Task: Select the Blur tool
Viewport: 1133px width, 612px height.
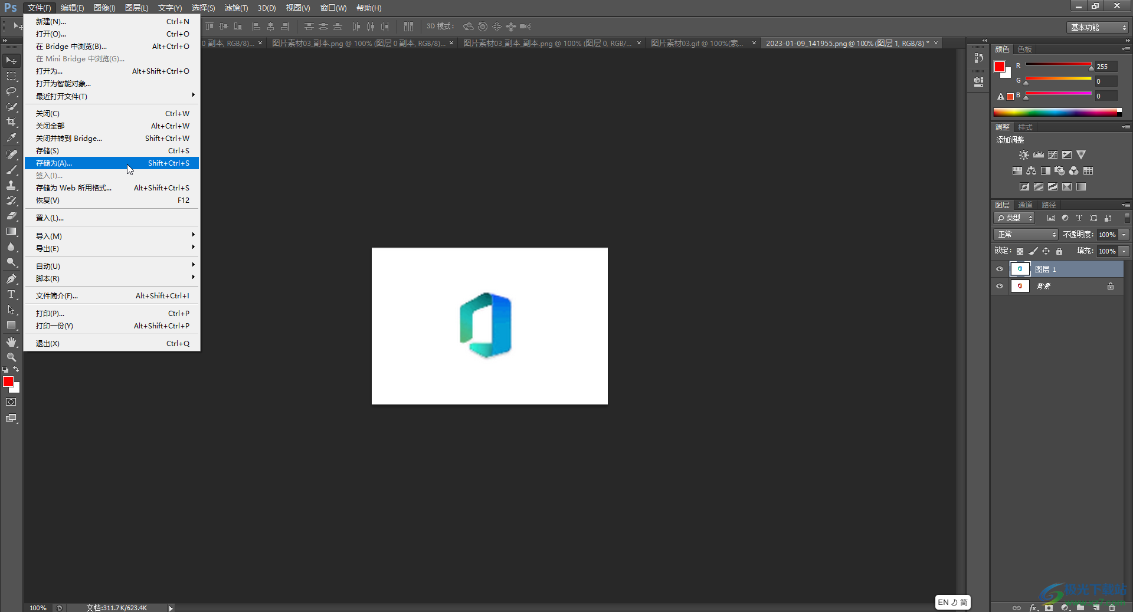Action: pyautogui.click(x=11, y=246)
